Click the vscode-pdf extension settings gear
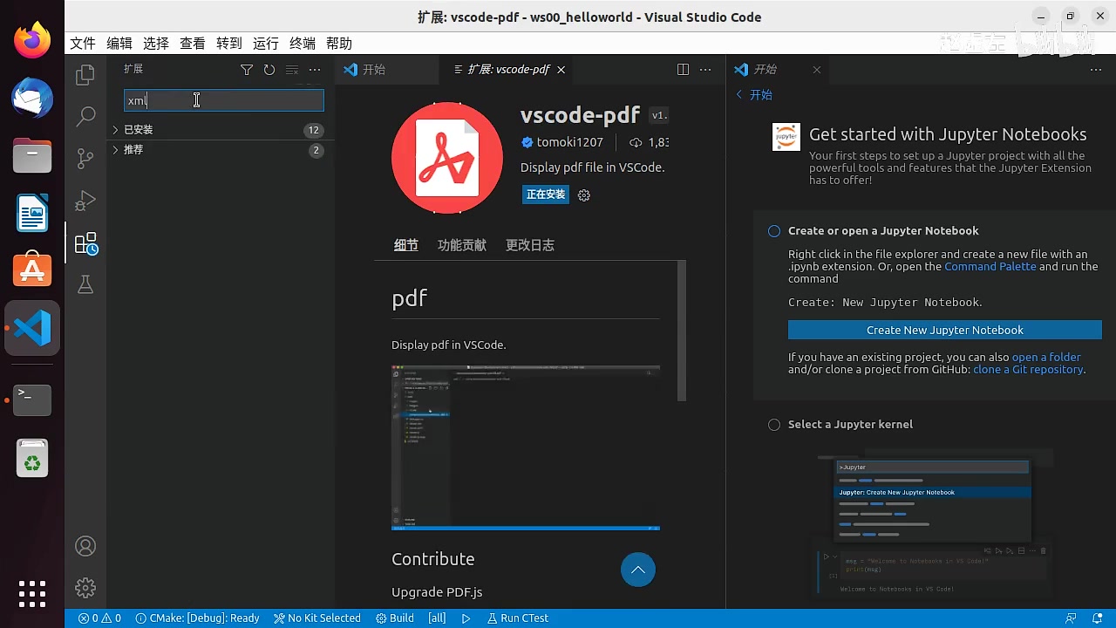This screenshot has width=1116, height=628. click(583, 195)
